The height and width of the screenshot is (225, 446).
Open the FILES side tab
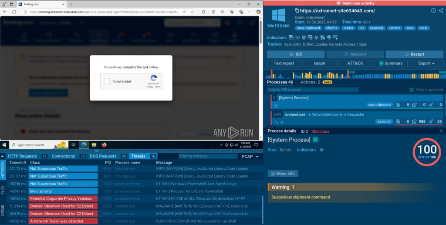tap(3, 190)
